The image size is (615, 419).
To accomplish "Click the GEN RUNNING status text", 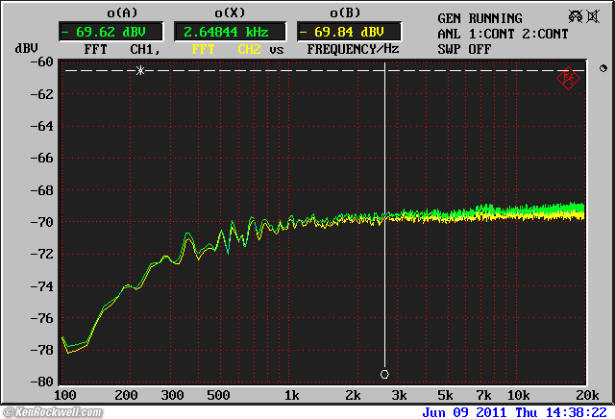I will click(x=480, y=18).
